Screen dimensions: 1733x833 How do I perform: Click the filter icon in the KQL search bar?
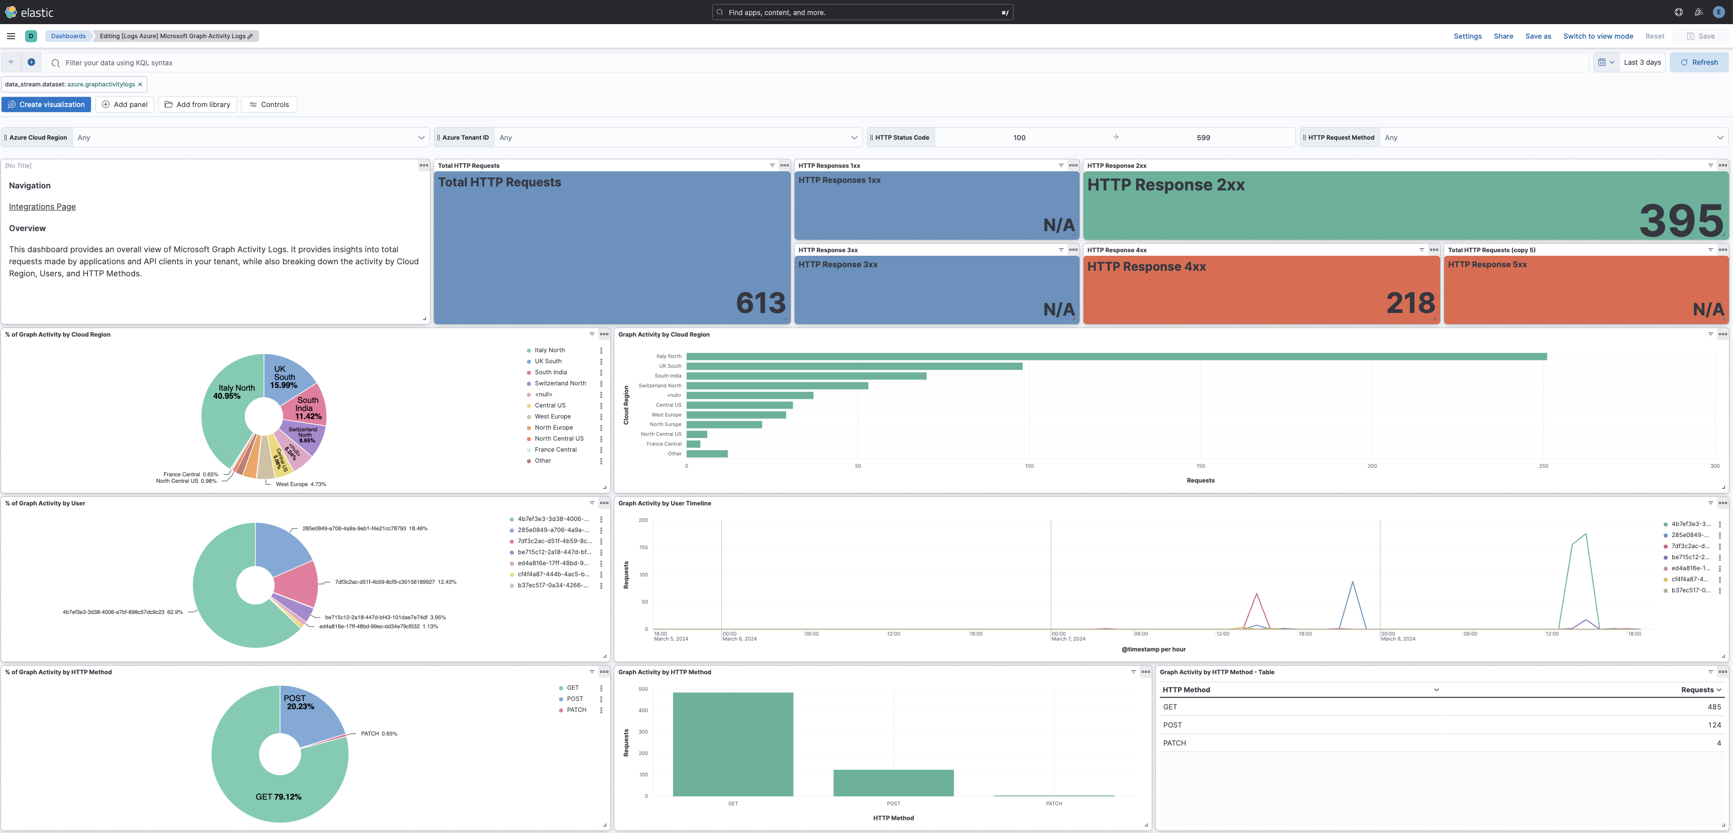10,62
